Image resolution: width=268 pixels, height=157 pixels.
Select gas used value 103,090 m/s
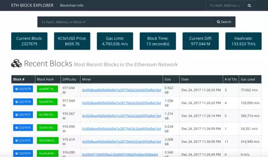(x=250, y=103)
